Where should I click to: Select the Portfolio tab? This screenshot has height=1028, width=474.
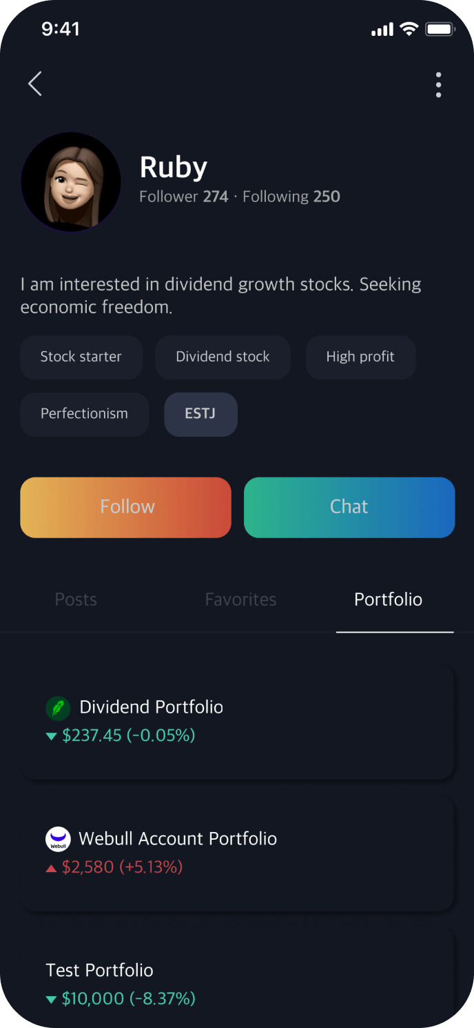388,600
